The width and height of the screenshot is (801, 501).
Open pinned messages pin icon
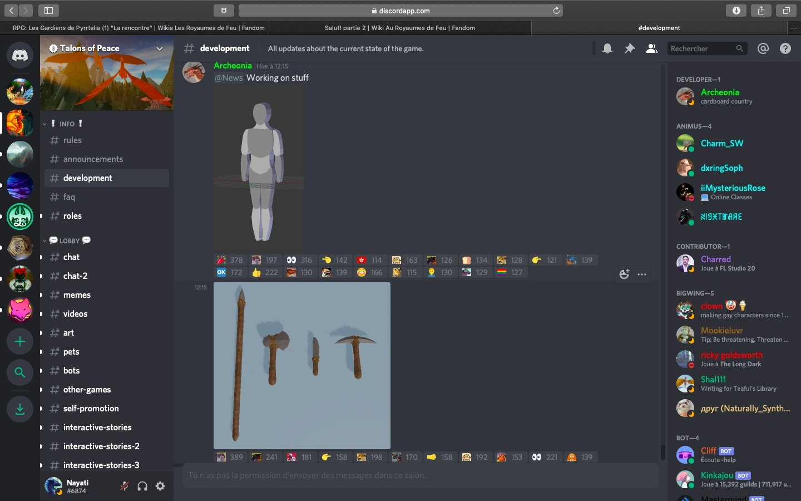[630, 49]
